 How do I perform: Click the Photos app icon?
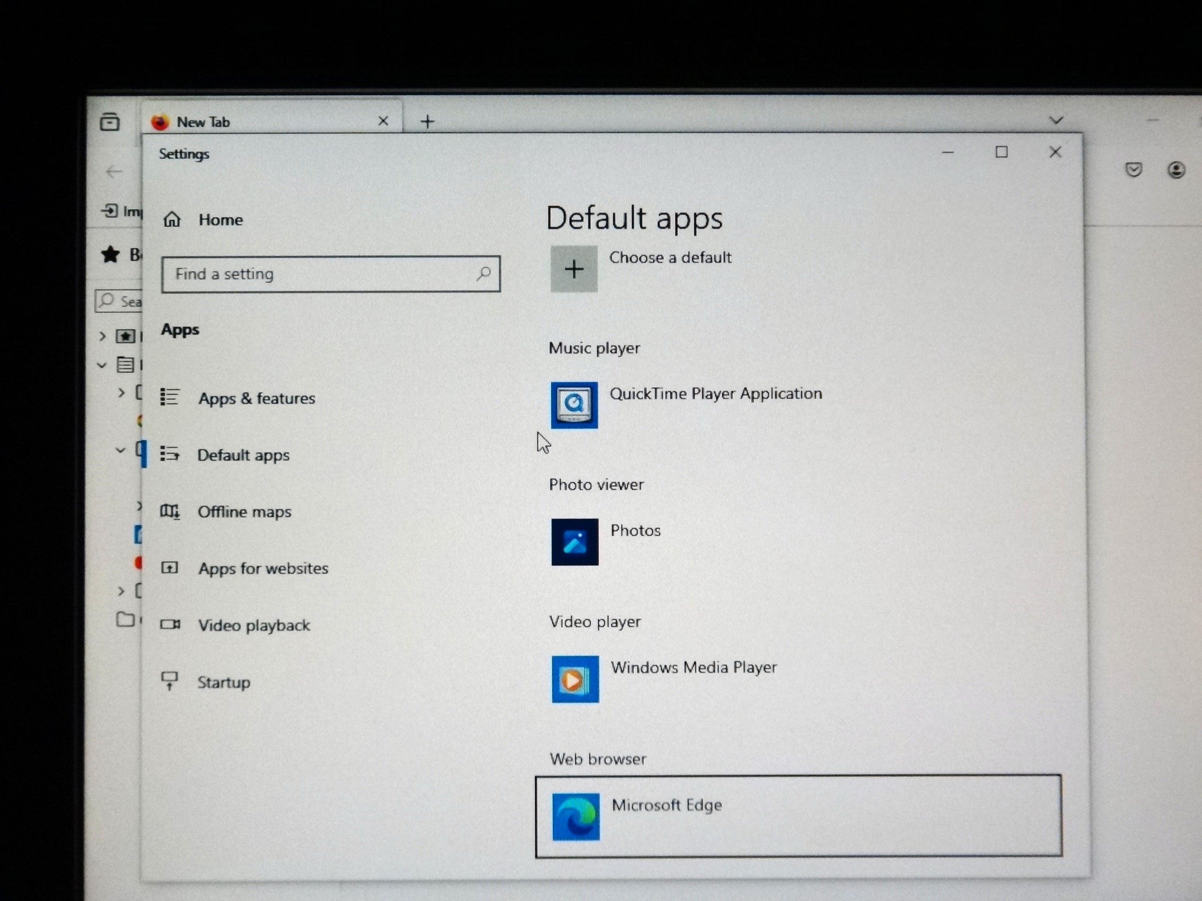pos(575,542)
